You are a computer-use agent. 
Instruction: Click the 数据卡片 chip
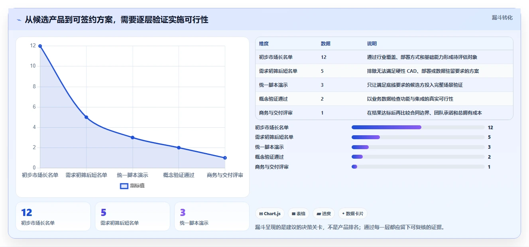point(353,214)
